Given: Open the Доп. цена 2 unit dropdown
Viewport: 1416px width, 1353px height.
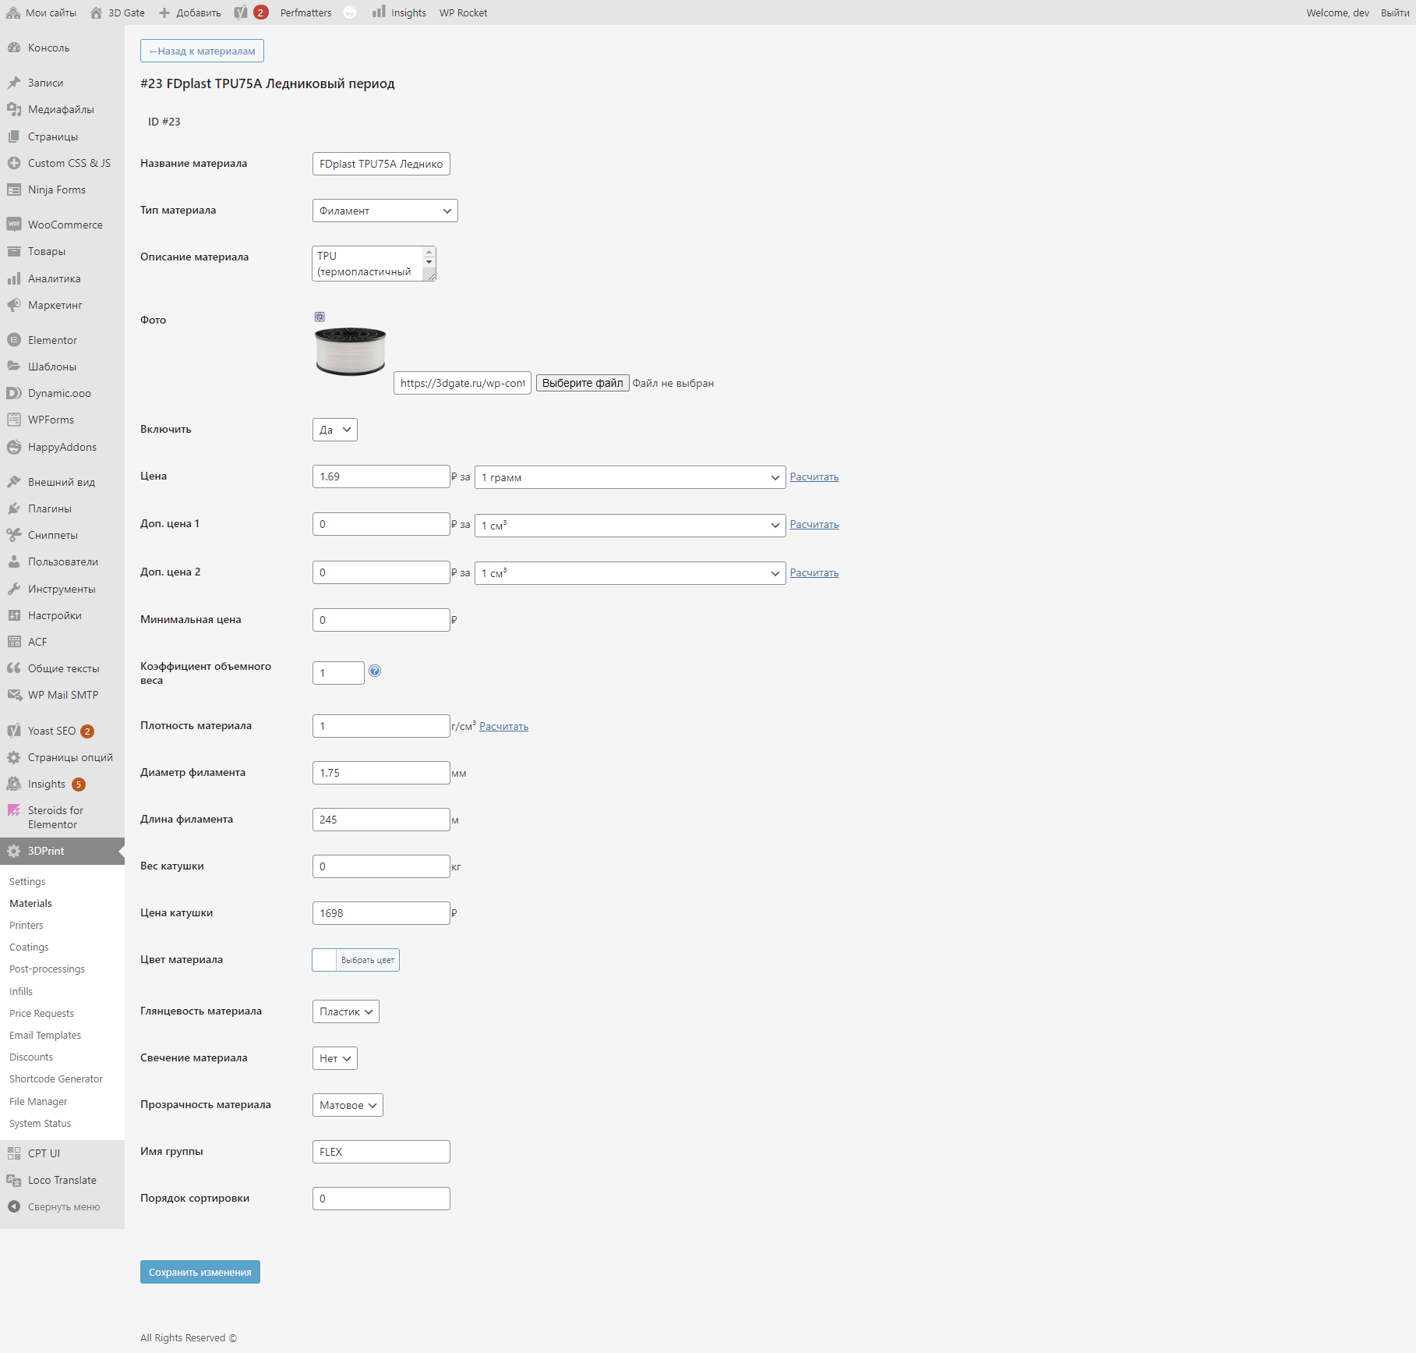Looking at the screenshot, I should pyautogui.click(x=630, y=573).
